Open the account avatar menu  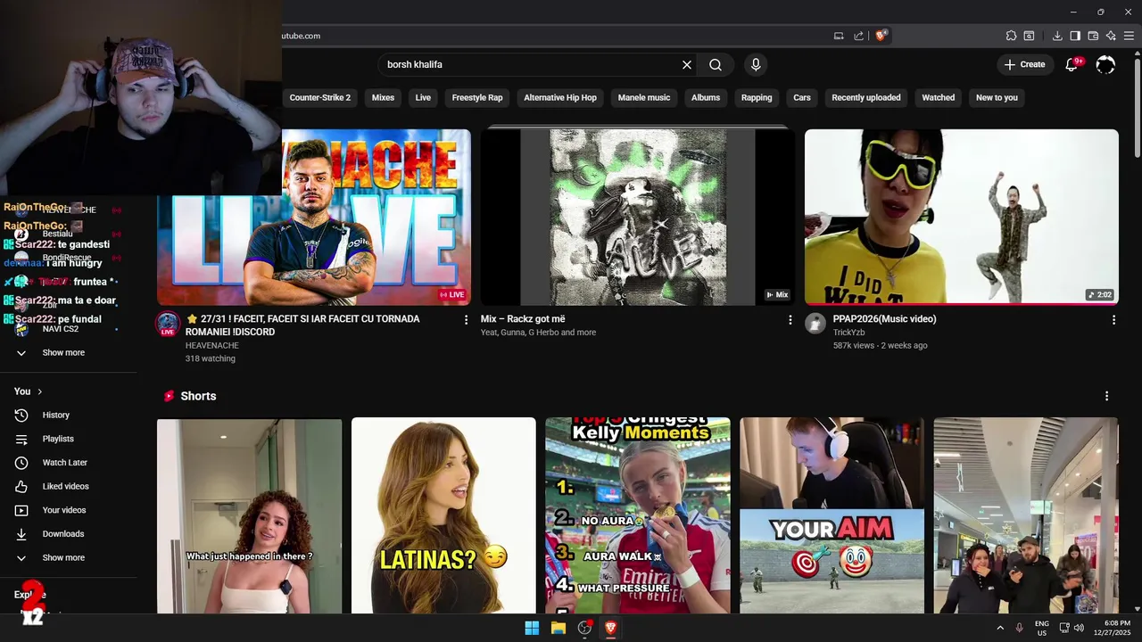click(1105, 64)
